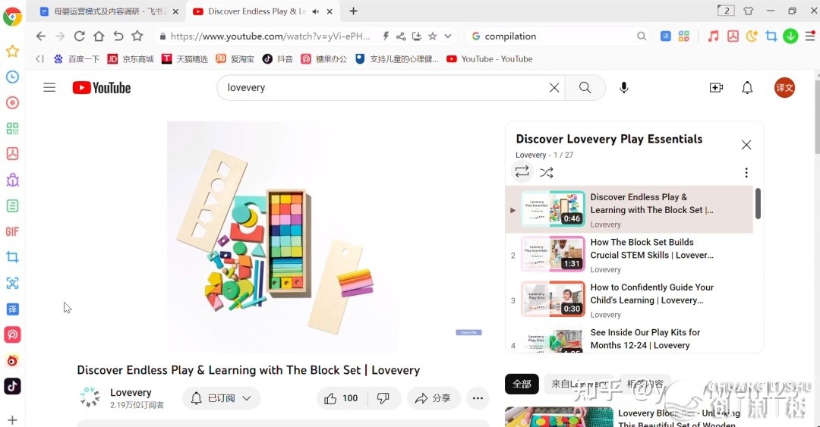Open the 1:31 playlist video thumbnail
The image size is (820, 427).
tap(553, 254)
